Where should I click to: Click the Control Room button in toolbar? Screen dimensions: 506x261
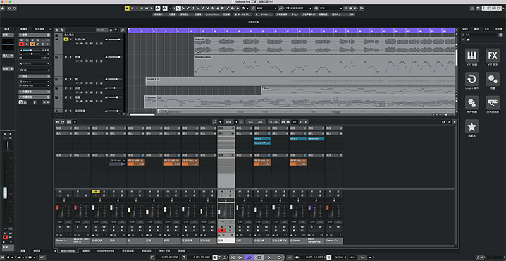(217, 15)
